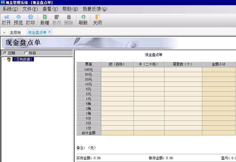Click the 实存金额: 0.00 value
The width and height of the screenshot is (236, 162).
88,158
